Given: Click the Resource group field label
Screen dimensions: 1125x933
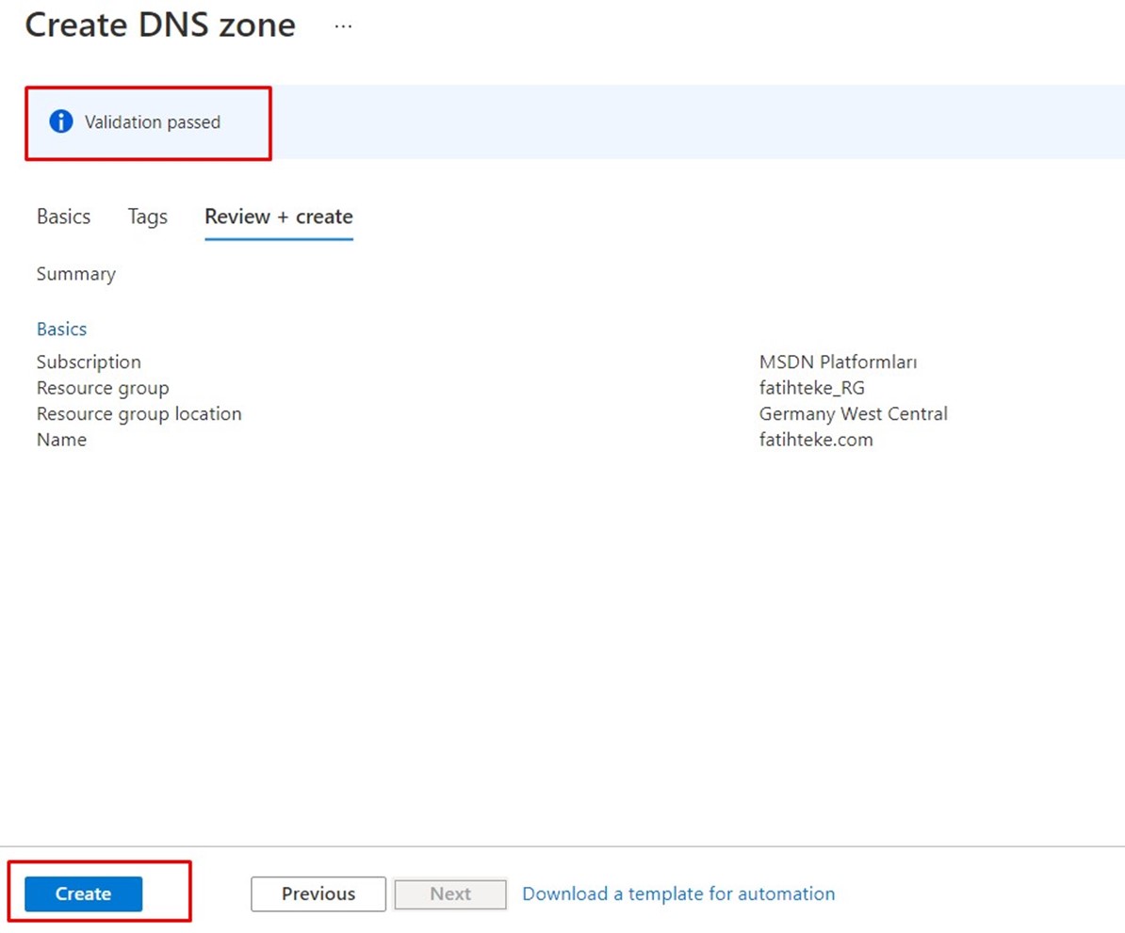Looking at the screenshot, I should [x=103, y=388].
